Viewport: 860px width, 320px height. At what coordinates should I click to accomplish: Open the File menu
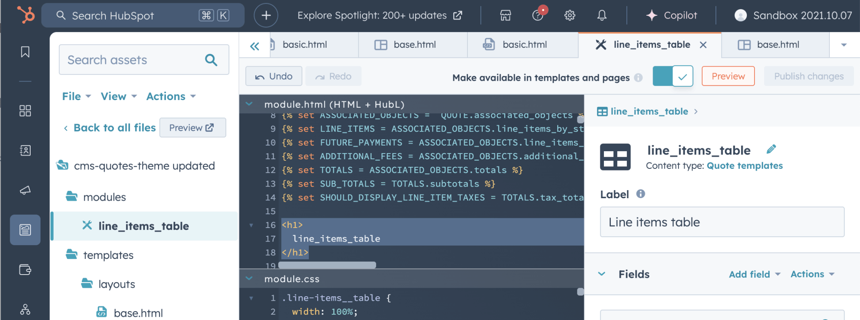(76, 96)
